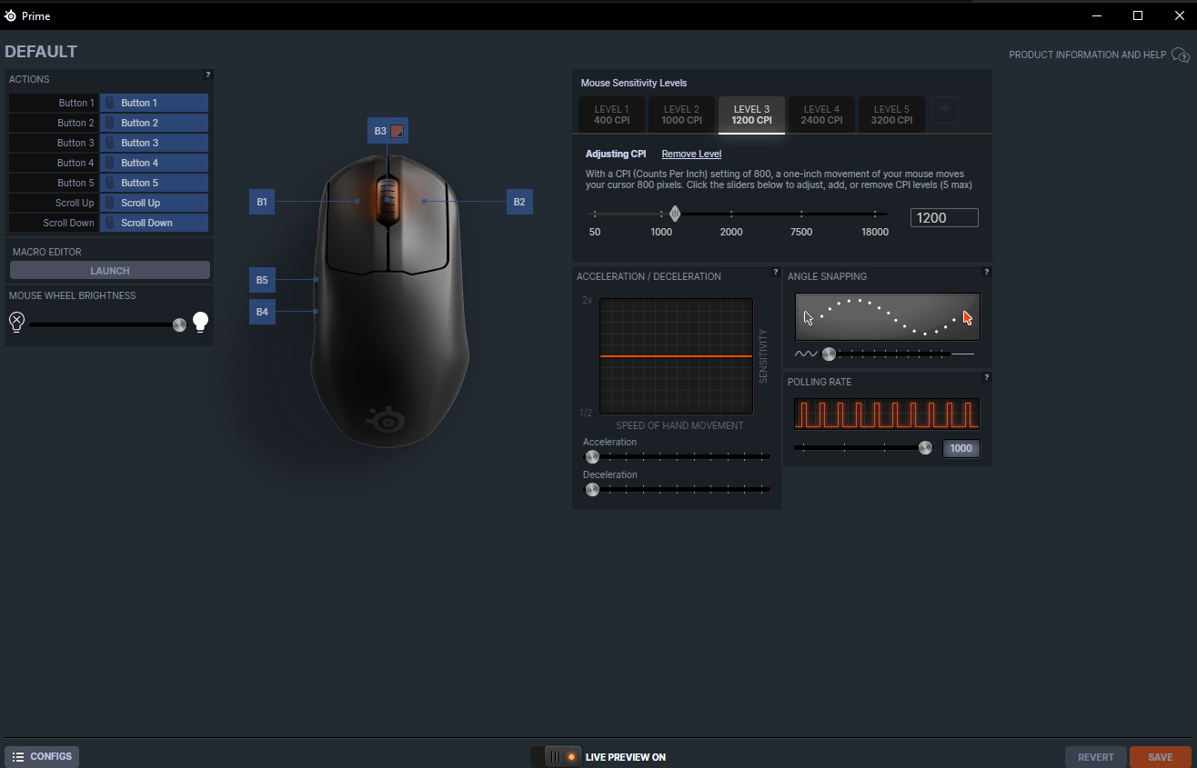
Task: Open the B3 illumination color swatch
Action: tap(397, 131)
